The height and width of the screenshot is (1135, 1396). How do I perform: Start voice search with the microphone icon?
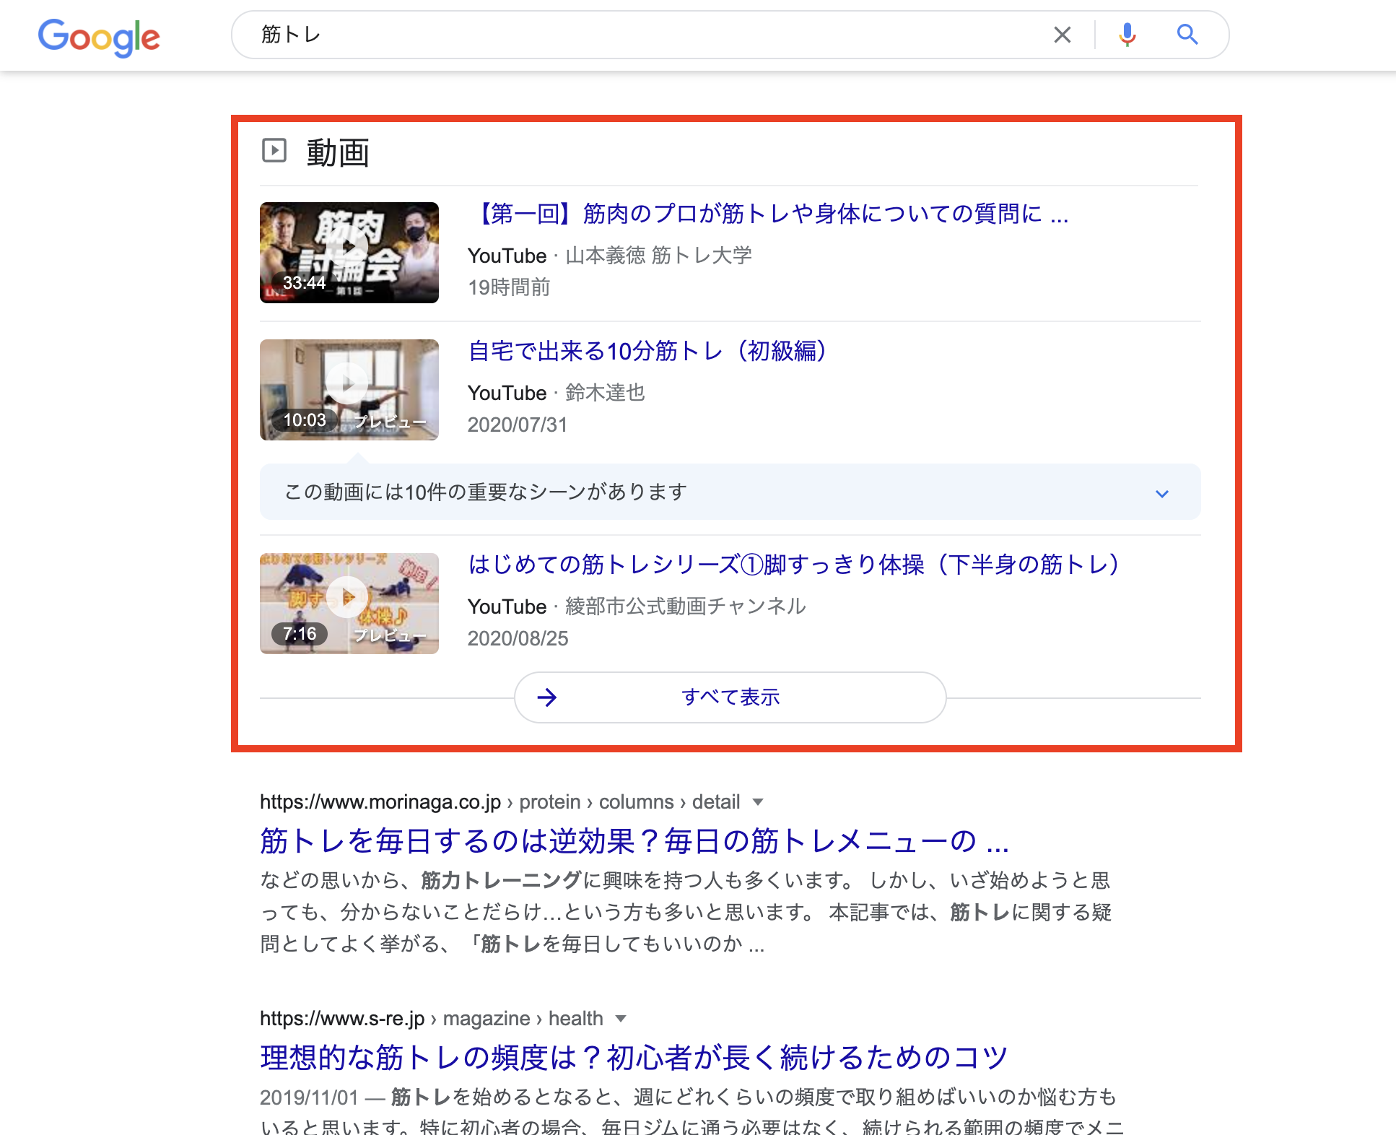coord(1127,35)
